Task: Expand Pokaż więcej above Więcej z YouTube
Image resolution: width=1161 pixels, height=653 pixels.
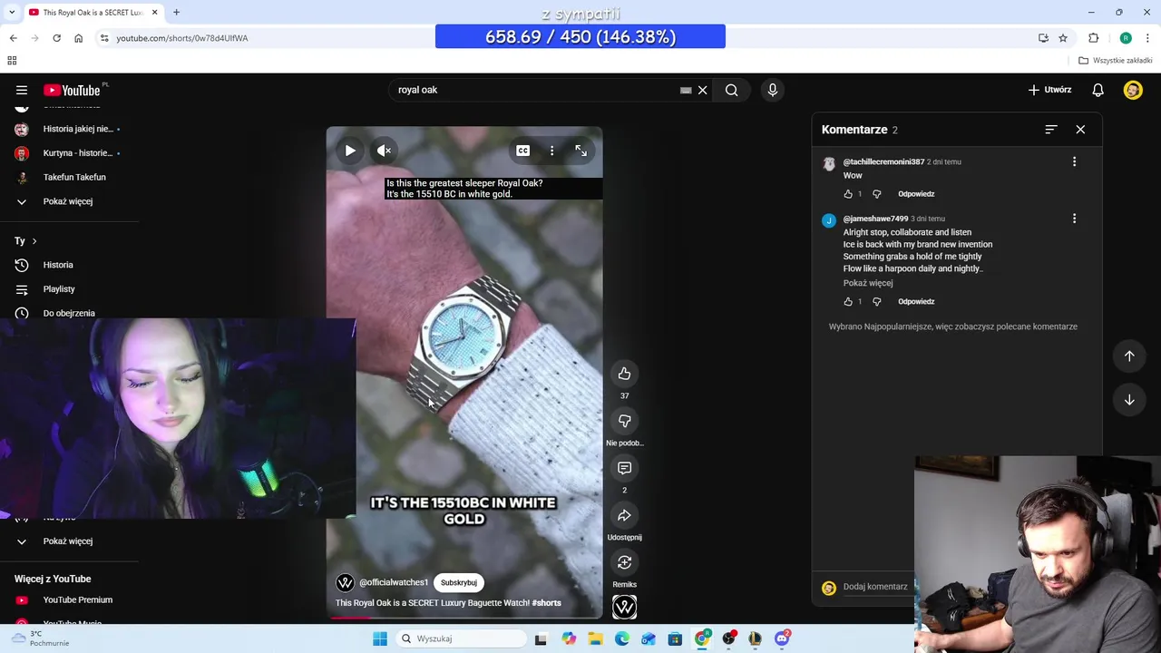Action: [69, 541]
